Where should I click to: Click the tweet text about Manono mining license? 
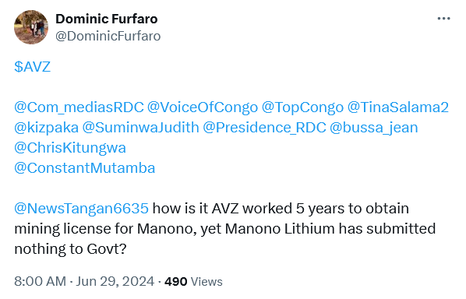tap(225, 229)
